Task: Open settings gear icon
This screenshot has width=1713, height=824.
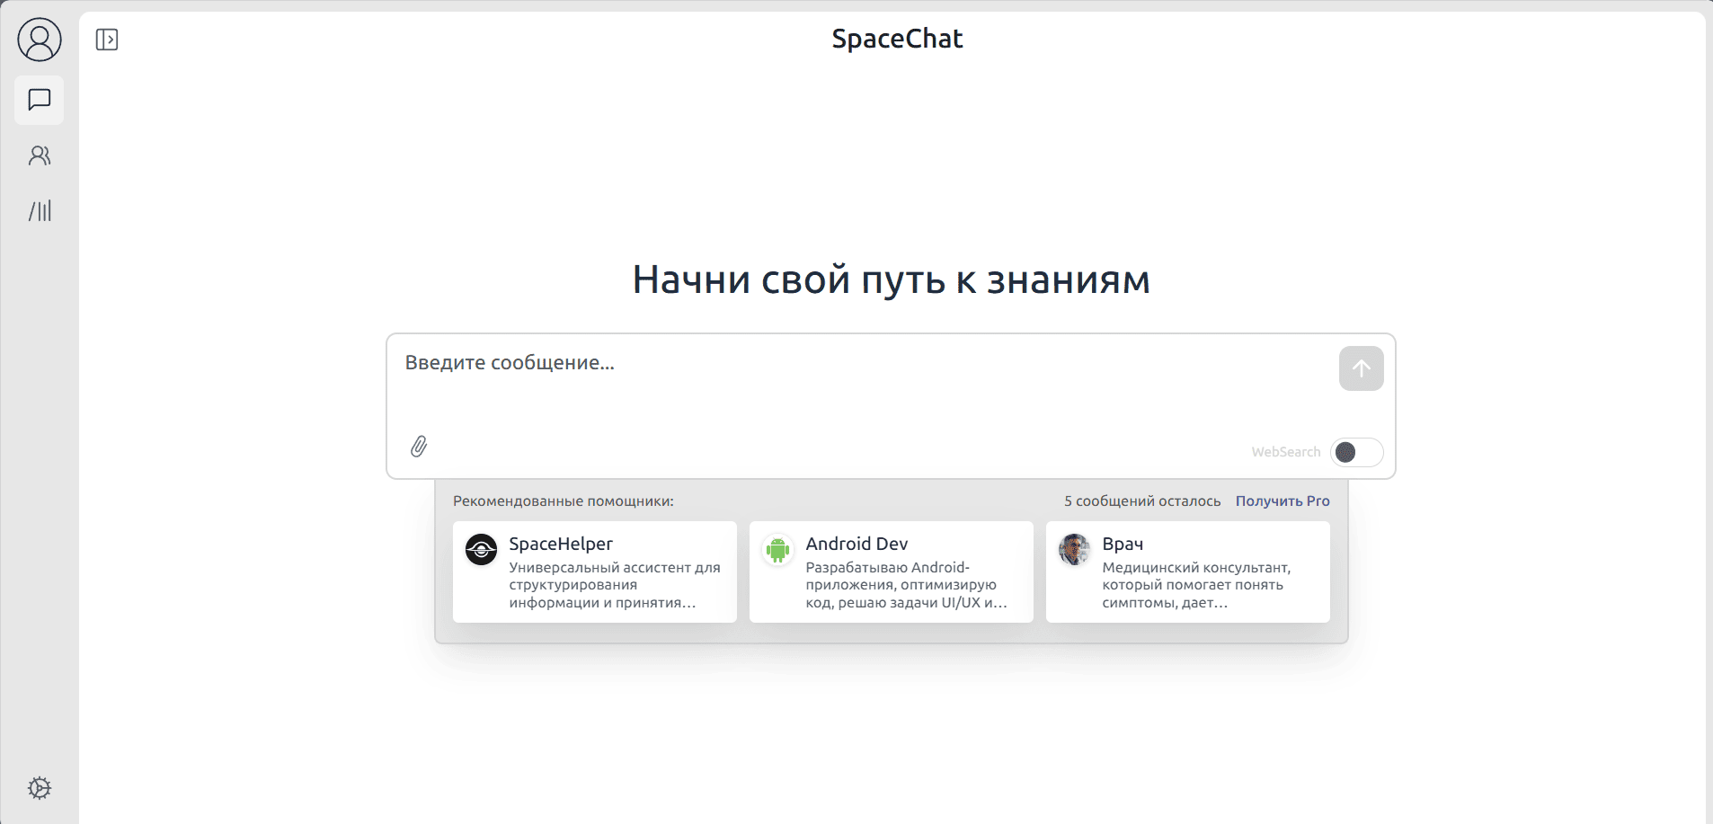Action: coord(40,788)
